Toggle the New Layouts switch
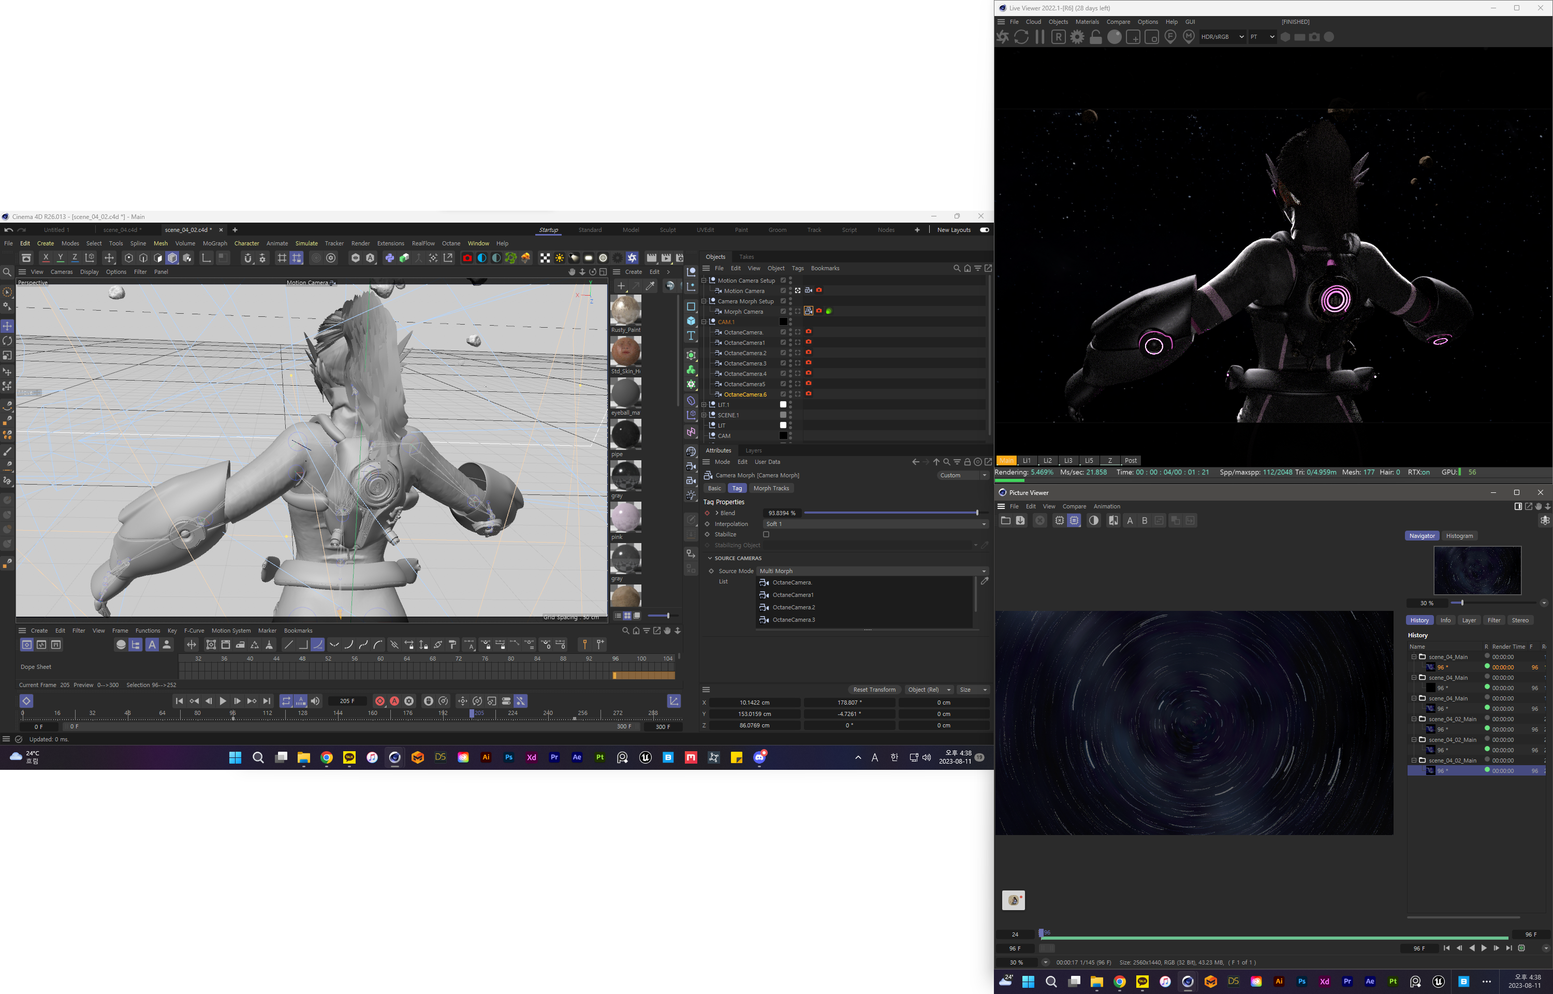 (985, 230)
